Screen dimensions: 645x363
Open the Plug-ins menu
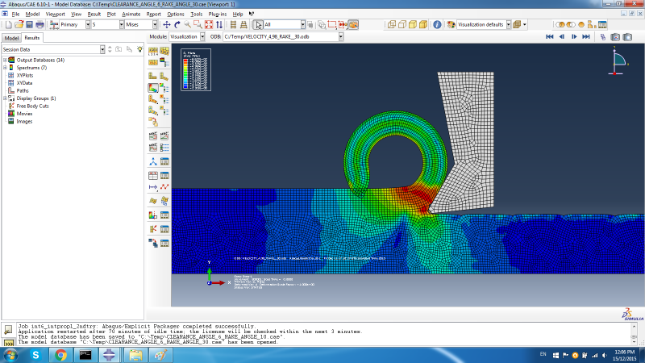217,14
